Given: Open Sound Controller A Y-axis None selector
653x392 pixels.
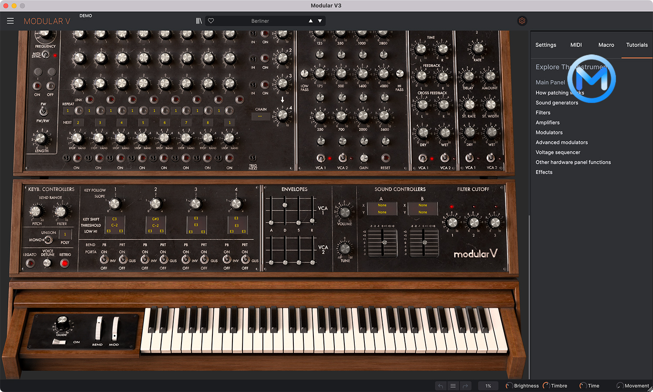Looking at the screenshot, I should pyautogui.click(x=382, y=212).
